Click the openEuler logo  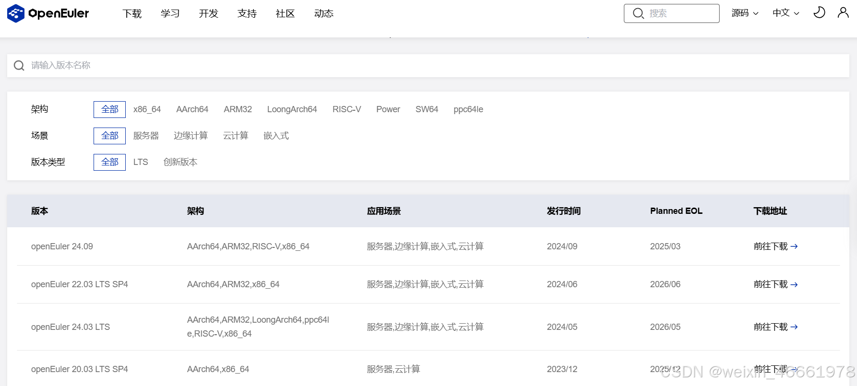pyautogui.click(x=48, y=13)
